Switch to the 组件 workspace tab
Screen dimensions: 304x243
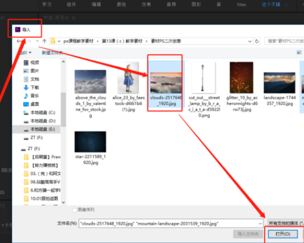click(x=71, y=4)
